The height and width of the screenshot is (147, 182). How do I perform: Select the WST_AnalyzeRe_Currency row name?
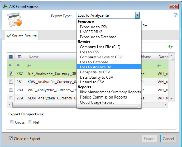[52, 90]
